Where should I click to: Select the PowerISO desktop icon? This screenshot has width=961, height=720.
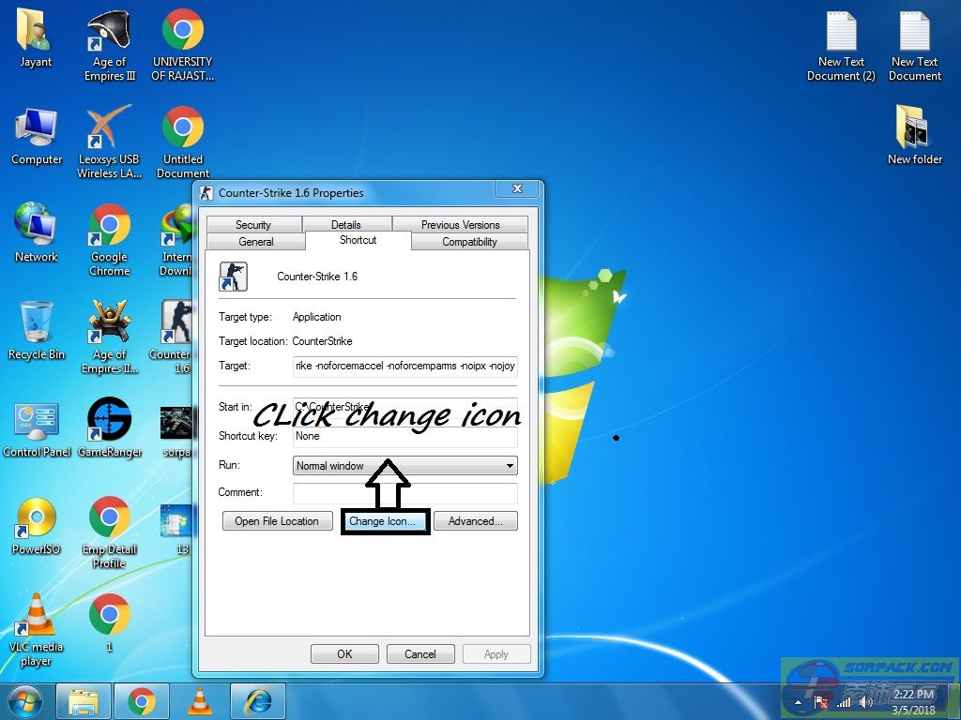click(x=37, y=525)
